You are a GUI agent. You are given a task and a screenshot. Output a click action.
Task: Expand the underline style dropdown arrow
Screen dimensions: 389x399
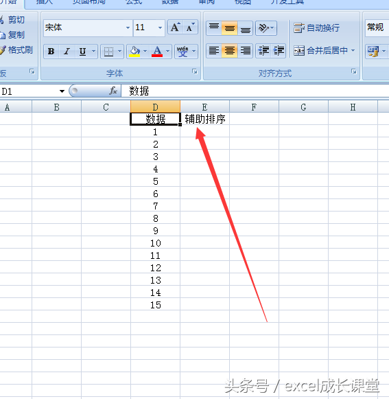93,52
